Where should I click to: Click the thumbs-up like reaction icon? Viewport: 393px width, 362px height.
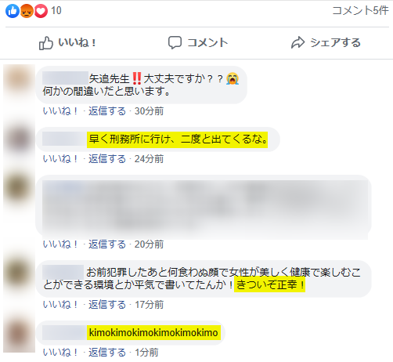[x=13, y=11]
